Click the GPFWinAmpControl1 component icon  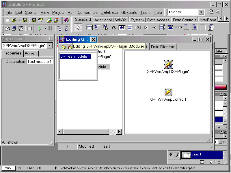click(x=168, y=92)
